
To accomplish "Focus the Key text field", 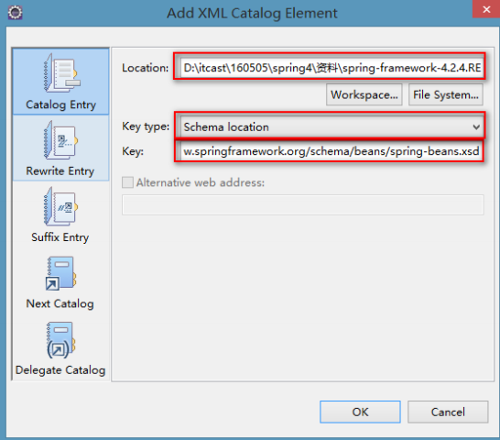I will (331, 151).
